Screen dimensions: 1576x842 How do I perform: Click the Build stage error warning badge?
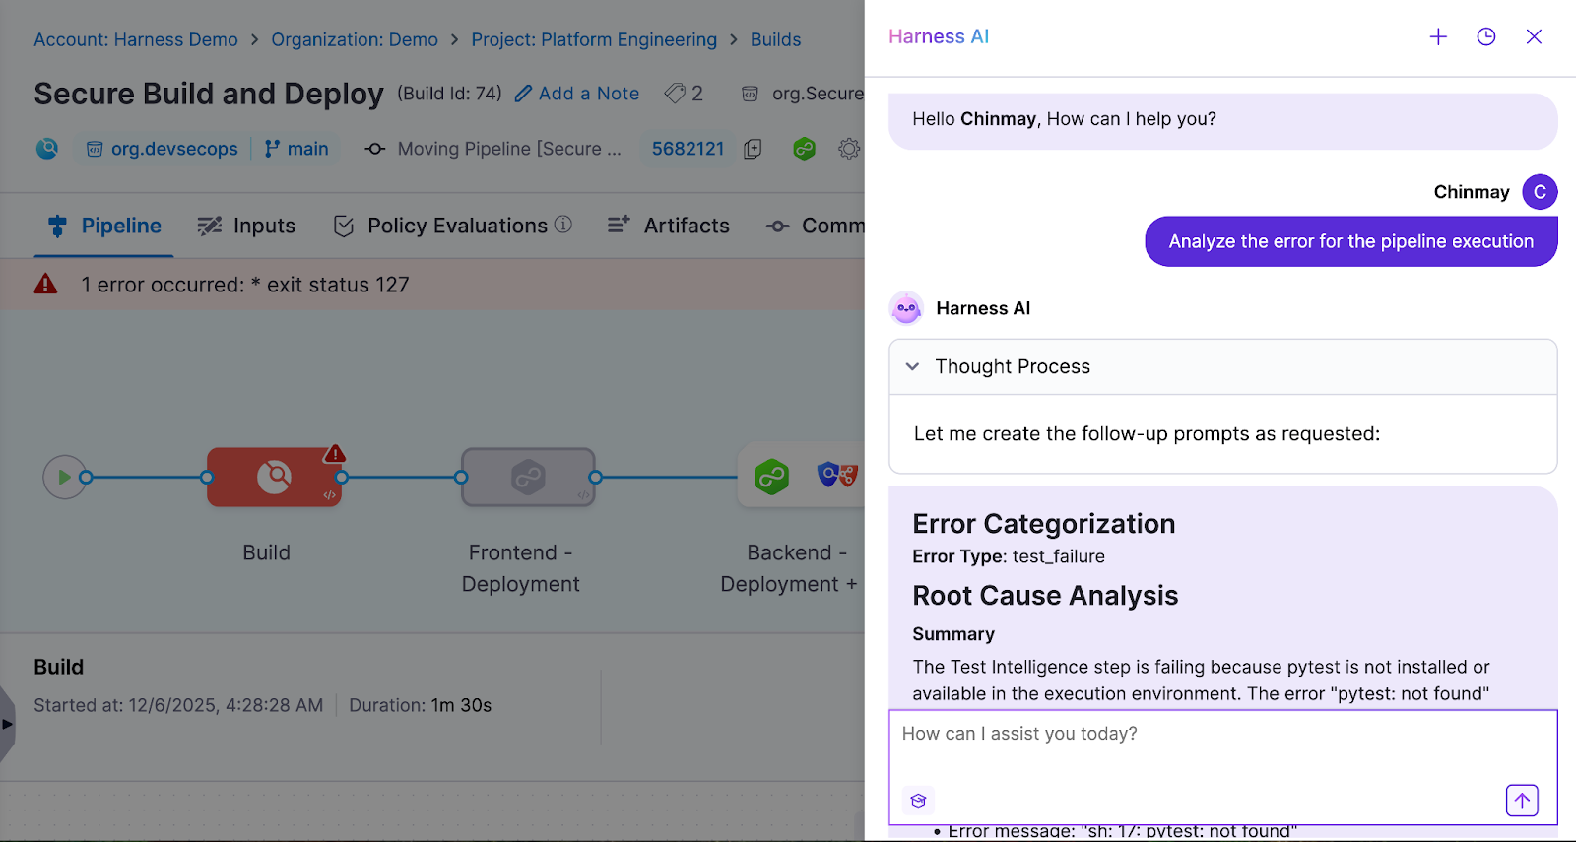click(x=335, y=454)
